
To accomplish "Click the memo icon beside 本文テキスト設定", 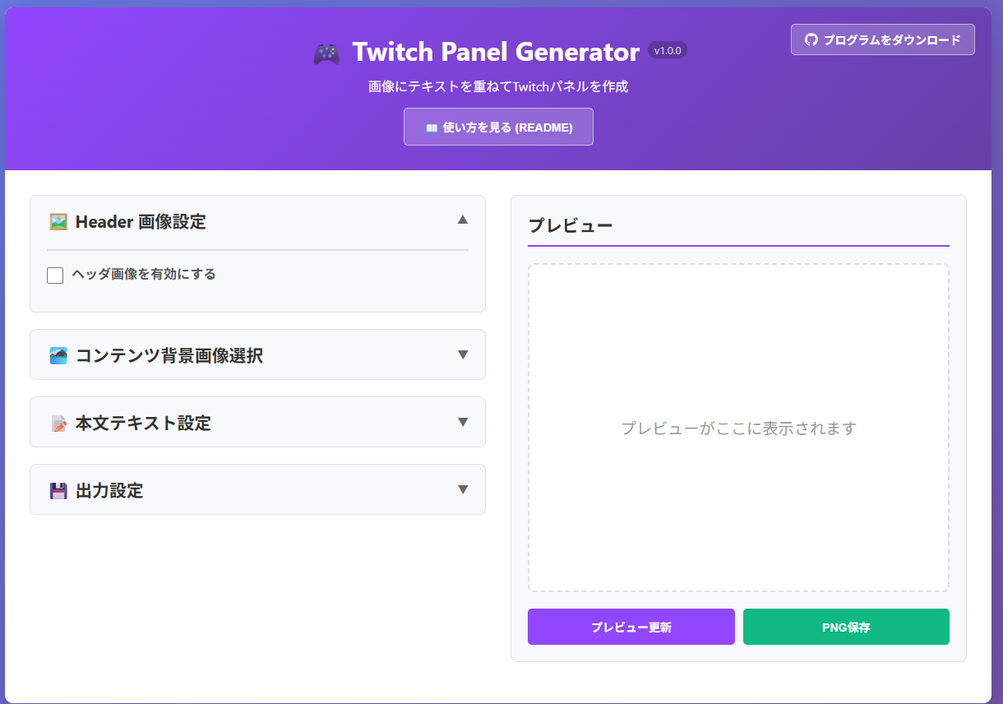I will (58, 424).
